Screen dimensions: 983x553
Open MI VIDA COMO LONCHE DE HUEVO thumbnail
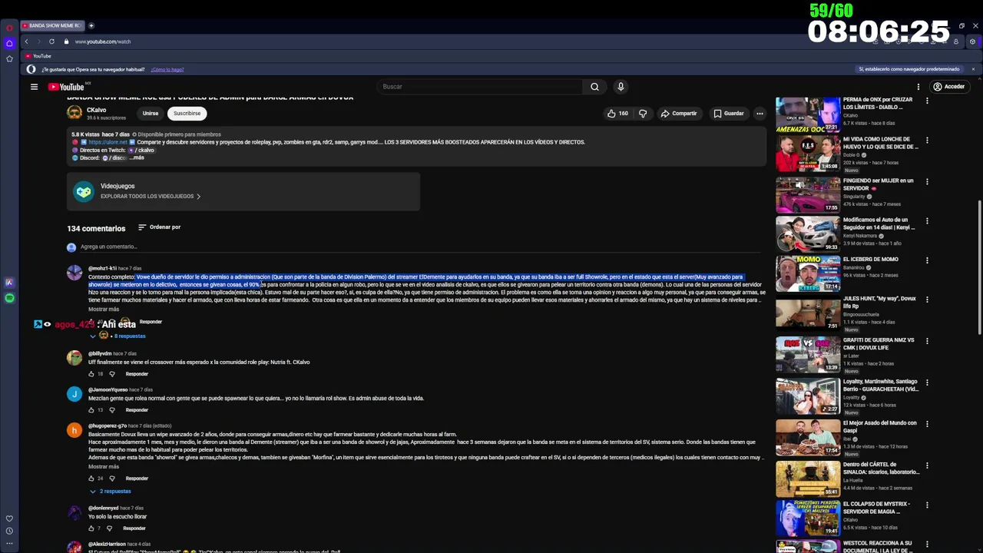808,154
